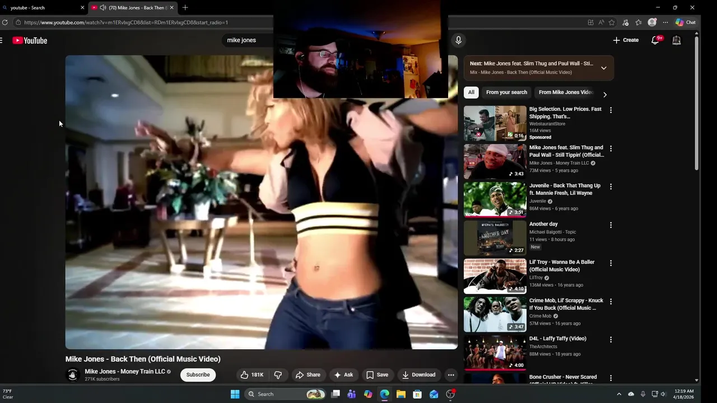
Task: Open options menu for Another day video
Action: tap(611, 225)
